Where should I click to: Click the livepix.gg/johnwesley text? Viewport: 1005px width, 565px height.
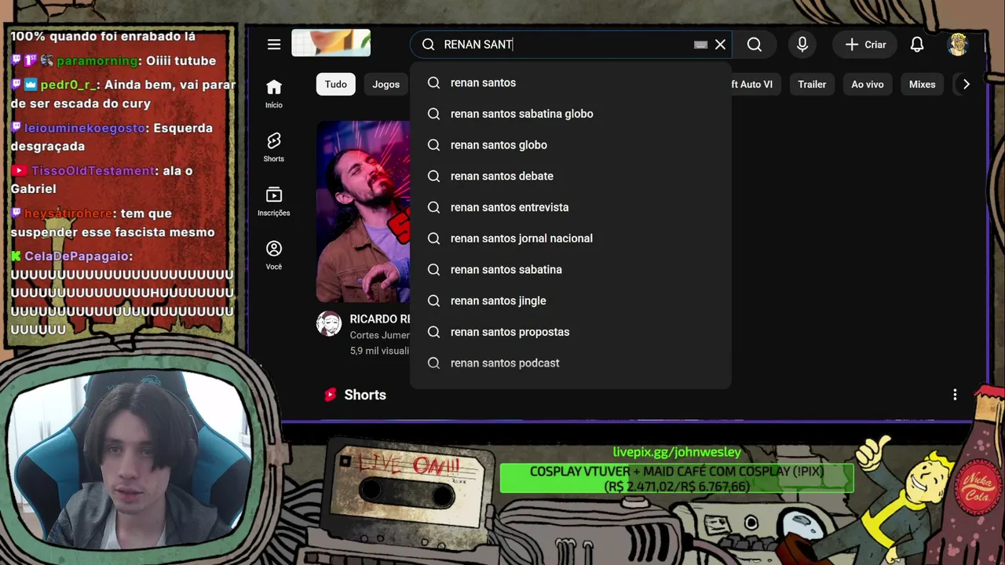click(x=677, y=452)
